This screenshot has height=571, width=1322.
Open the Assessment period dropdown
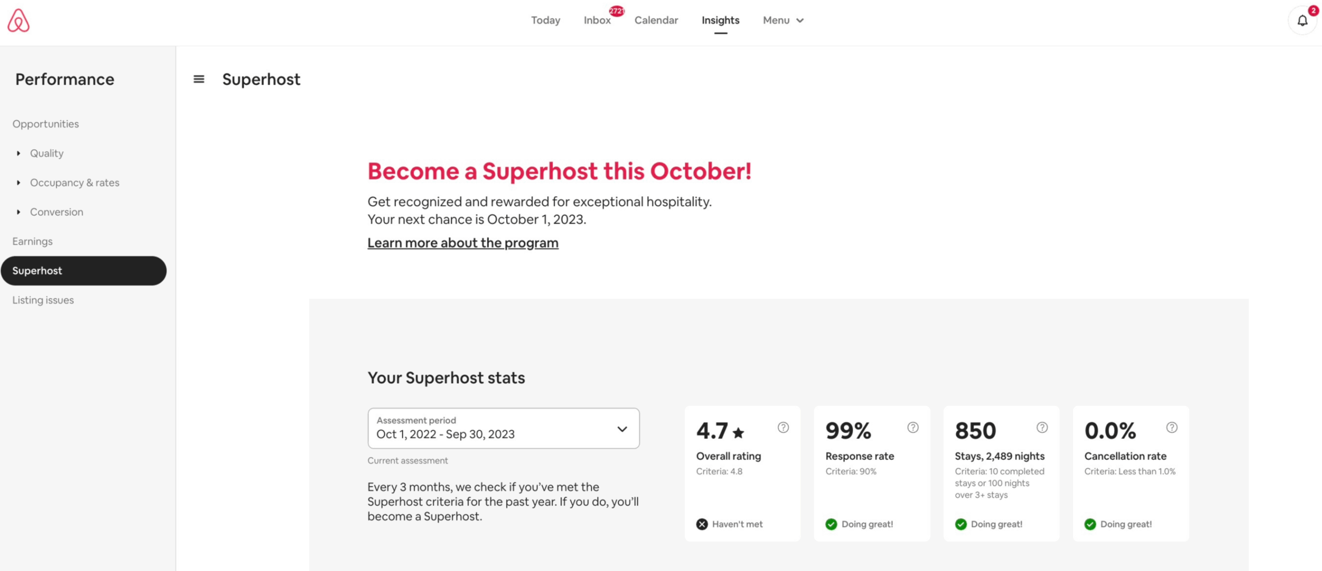point(503,428)
